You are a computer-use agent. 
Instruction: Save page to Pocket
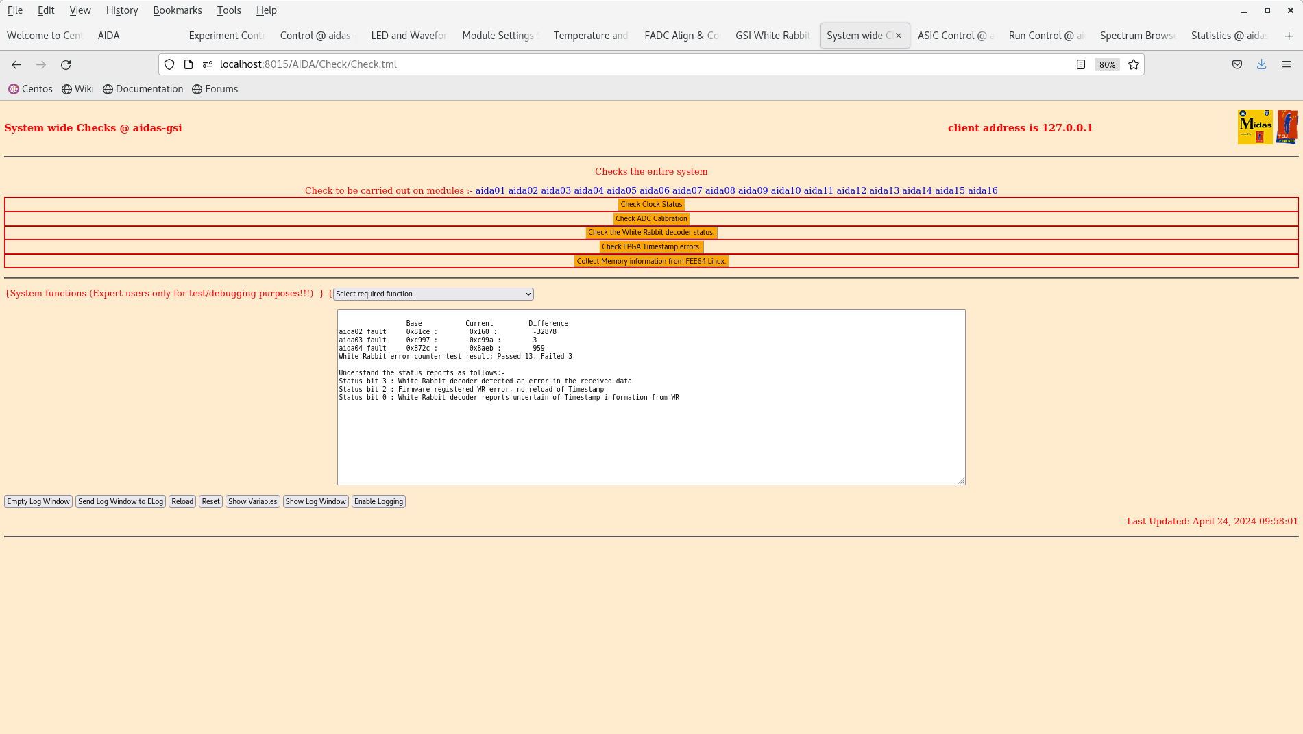(1237, 64)
